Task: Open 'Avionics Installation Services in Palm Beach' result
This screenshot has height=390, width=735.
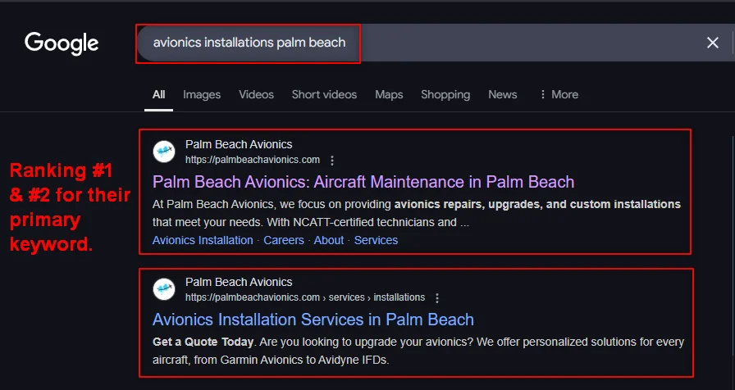Action: (313, 320)
